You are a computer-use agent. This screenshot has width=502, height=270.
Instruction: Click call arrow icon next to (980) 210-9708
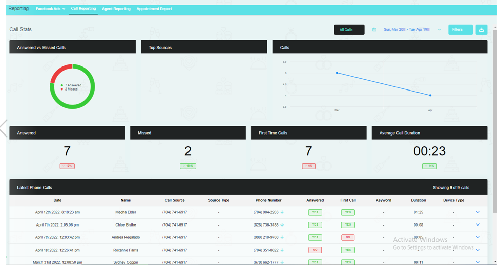pos(282,237)
